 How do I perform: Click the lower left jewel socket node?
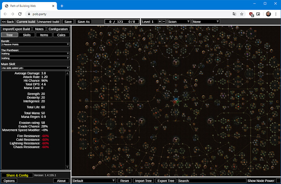click(x=142, y=121)
